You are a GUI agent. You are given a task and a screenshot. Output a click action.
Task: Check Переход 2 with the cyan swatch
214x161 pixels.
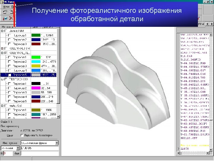click(x=9, y=62)
